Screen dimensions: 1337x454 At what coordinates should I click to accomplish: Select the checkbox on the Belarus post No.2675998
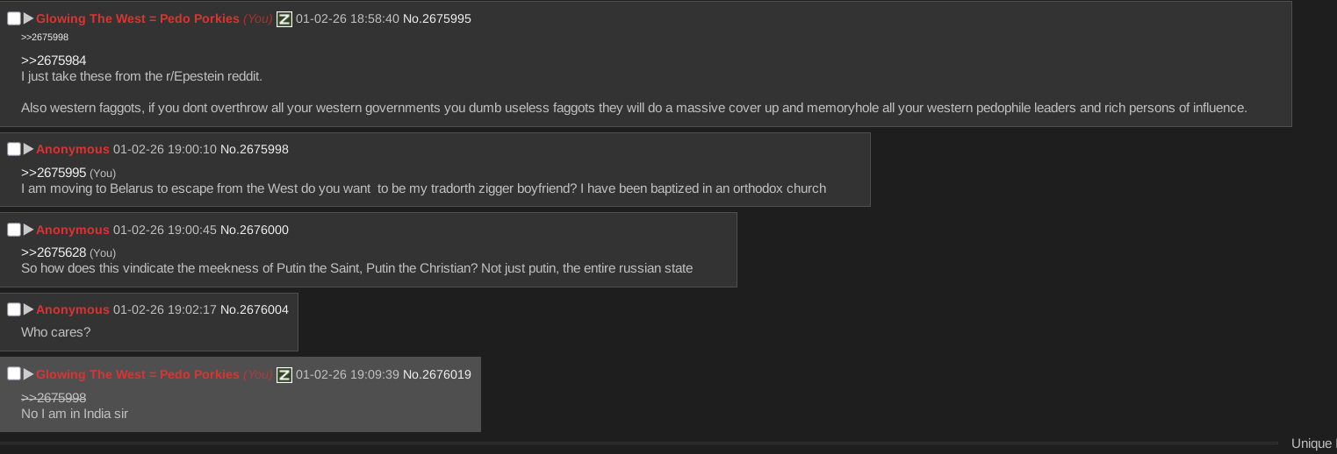14,149
